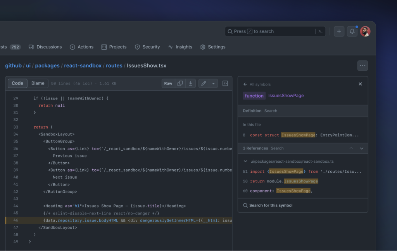This screenshot has height=251, width=397.
Task: Open the Security tab
Action: point(147,47)
